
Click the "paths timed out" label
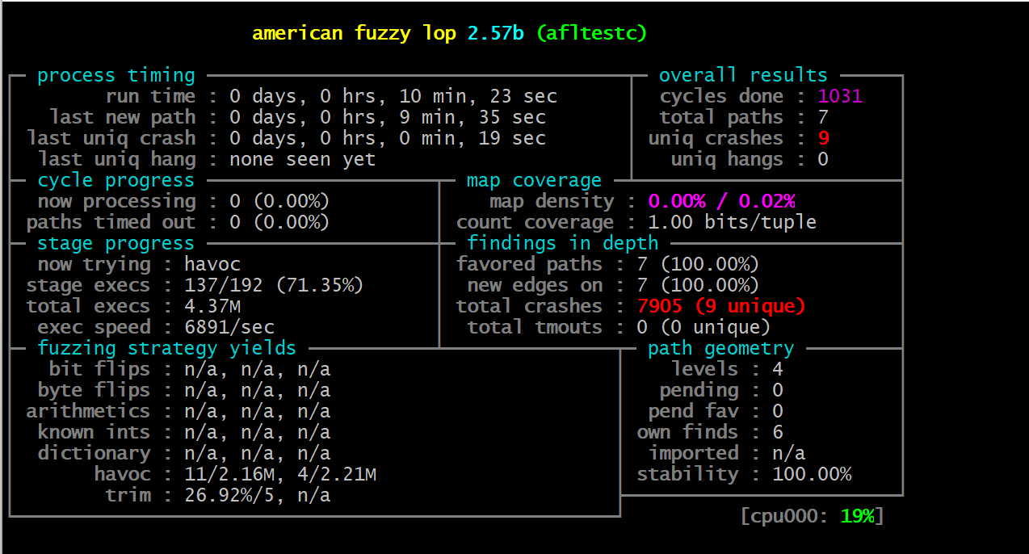(111, 223)
